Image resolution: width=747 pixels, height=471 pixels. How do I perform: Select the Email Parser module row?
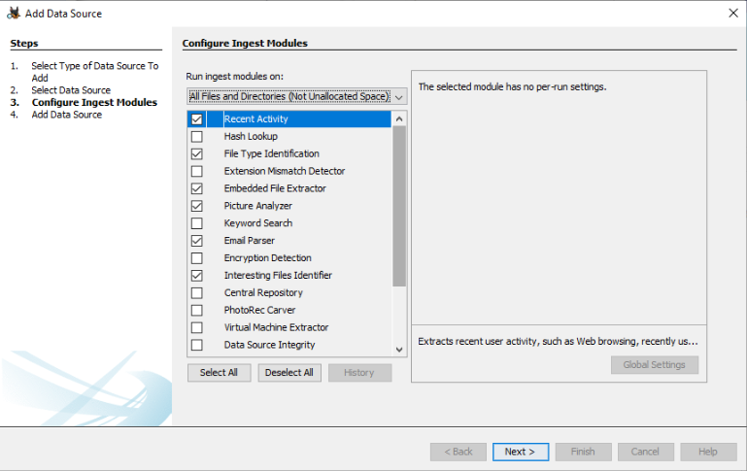[x=250, y=241]
